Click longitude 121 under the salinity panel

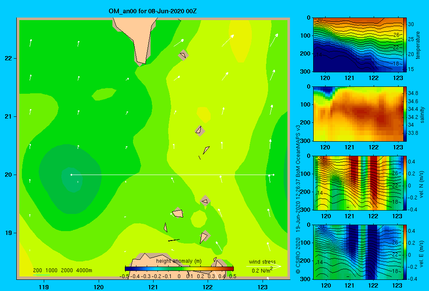(x=349, y=147)
